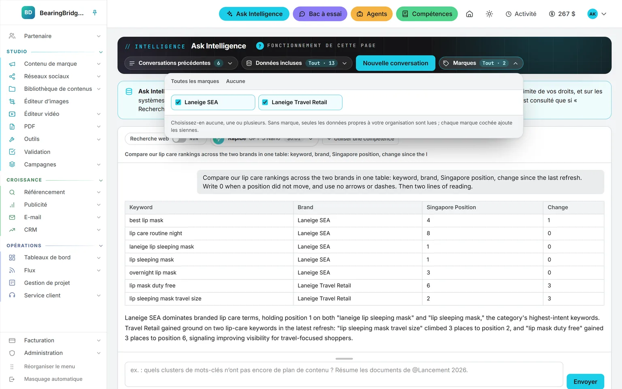Click Validation checkmark icon
The height and width of the screenshot is (389, 622).
click(12, 152)
